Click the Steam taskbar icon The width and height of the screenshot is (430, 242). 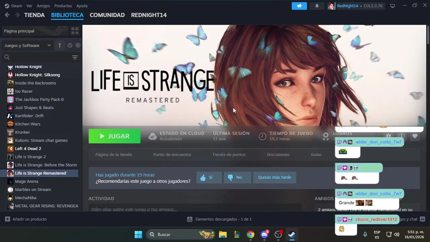point(292,234)
